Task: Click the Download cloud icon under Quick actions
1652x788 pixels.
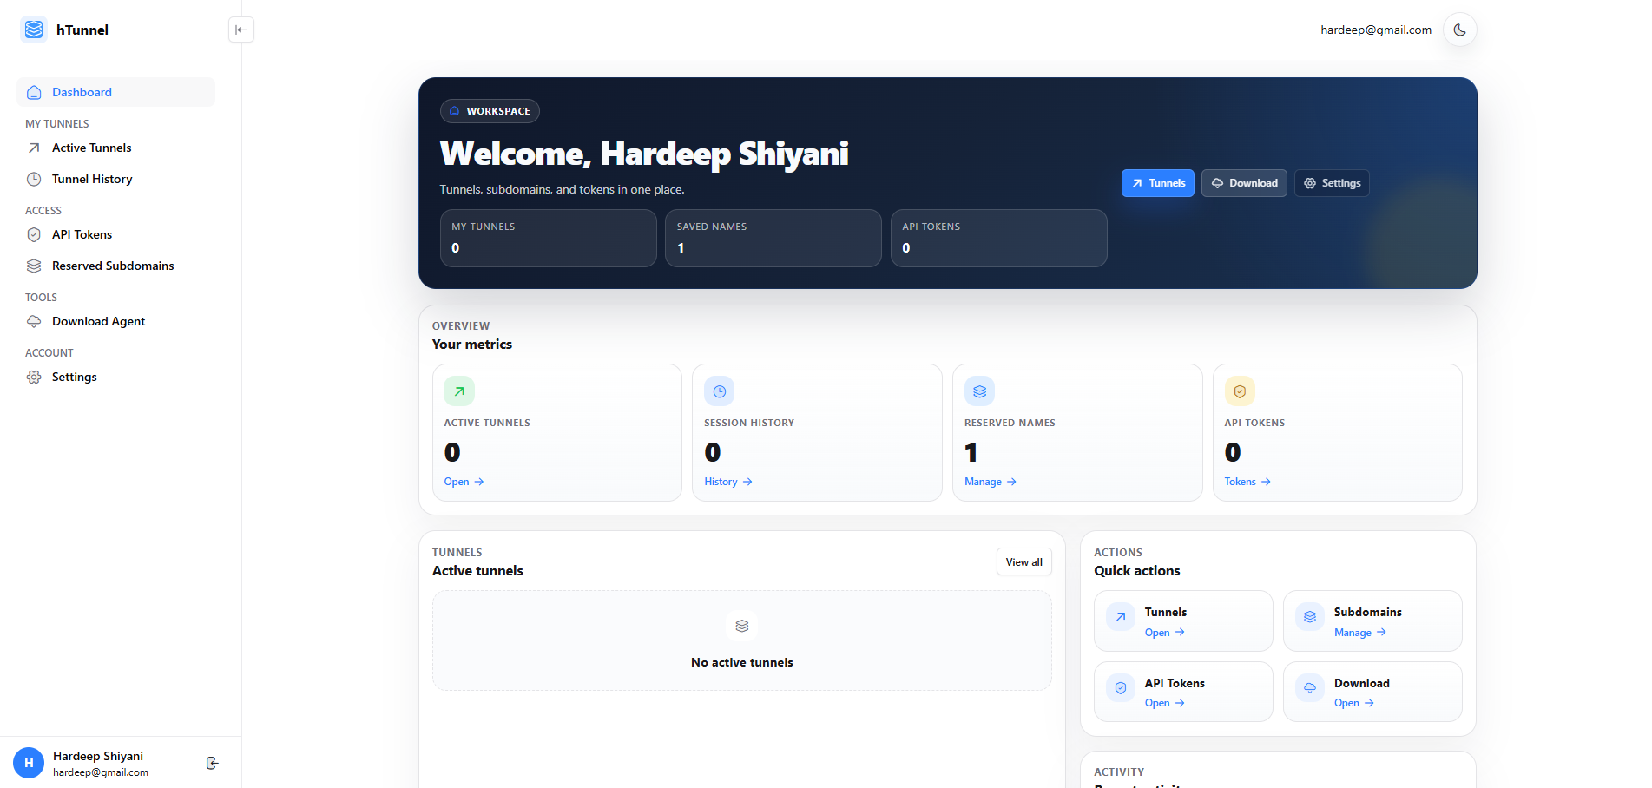Action: (x=1308, y=688)
